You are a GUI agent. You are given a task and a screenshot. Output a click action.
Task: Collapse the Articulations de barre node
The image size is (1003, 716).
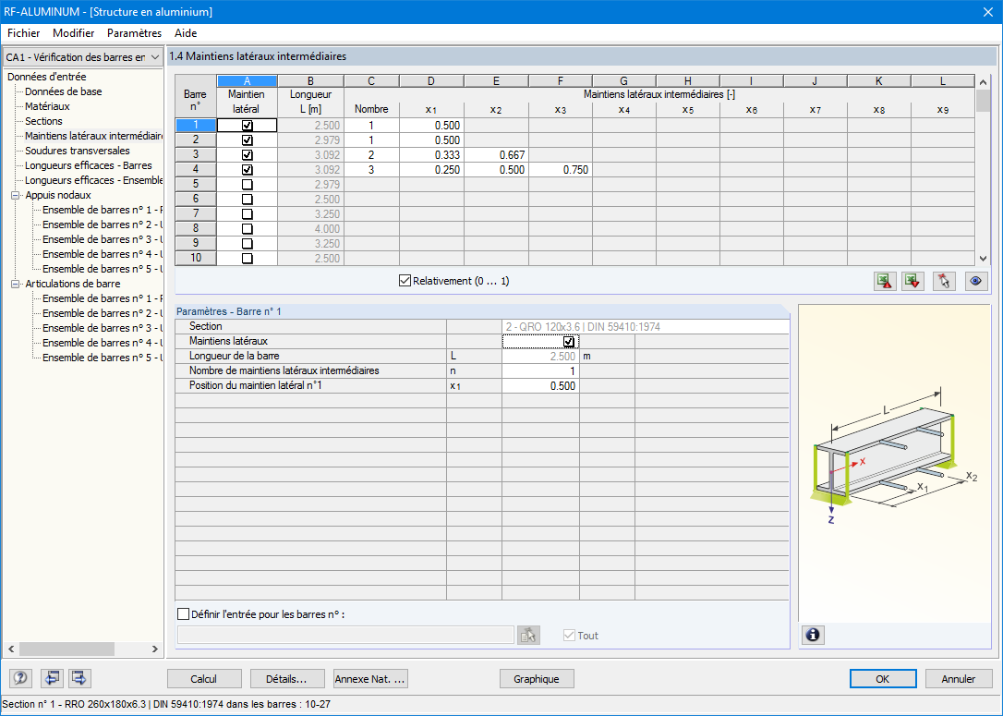tap(16, 284)
